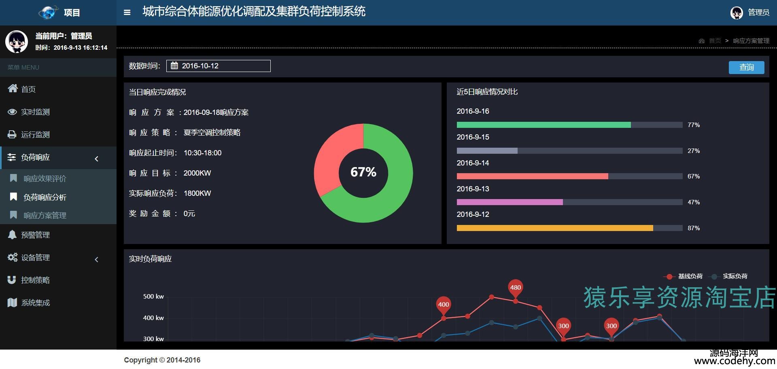The image size is (777, 369).
Task: Open the top-right admin avatar
Action: point(737,13)
